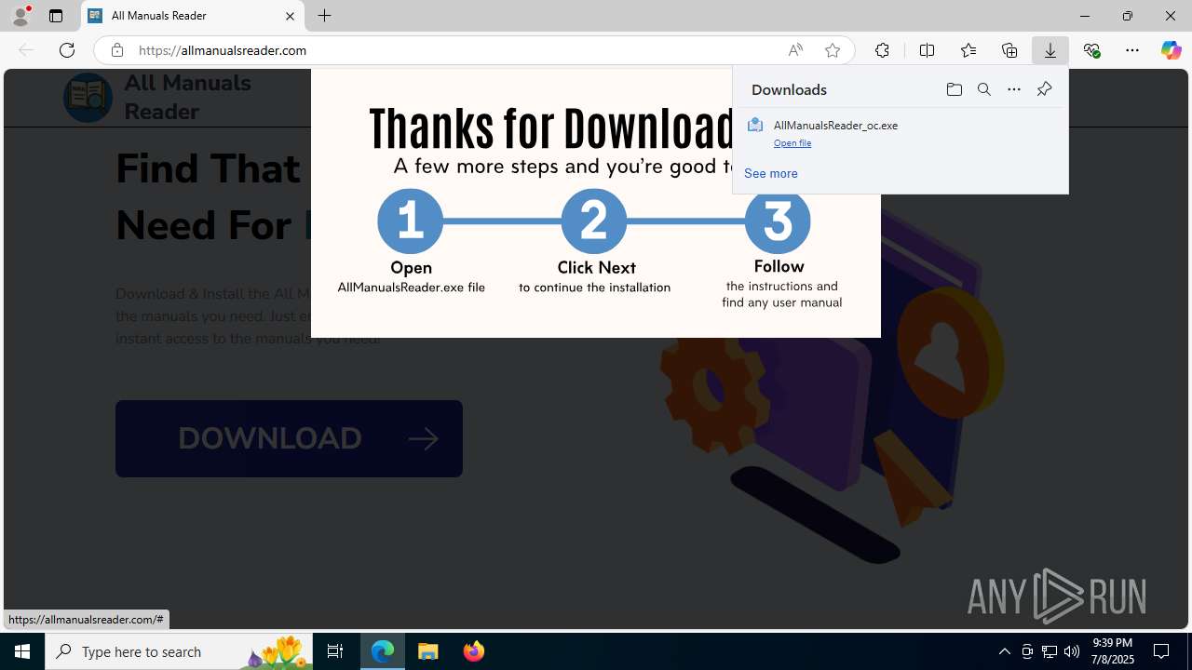Toggle Split screen icon
Image resolution: width=1192 pixels, height=670 pixels.
point(927,50)
